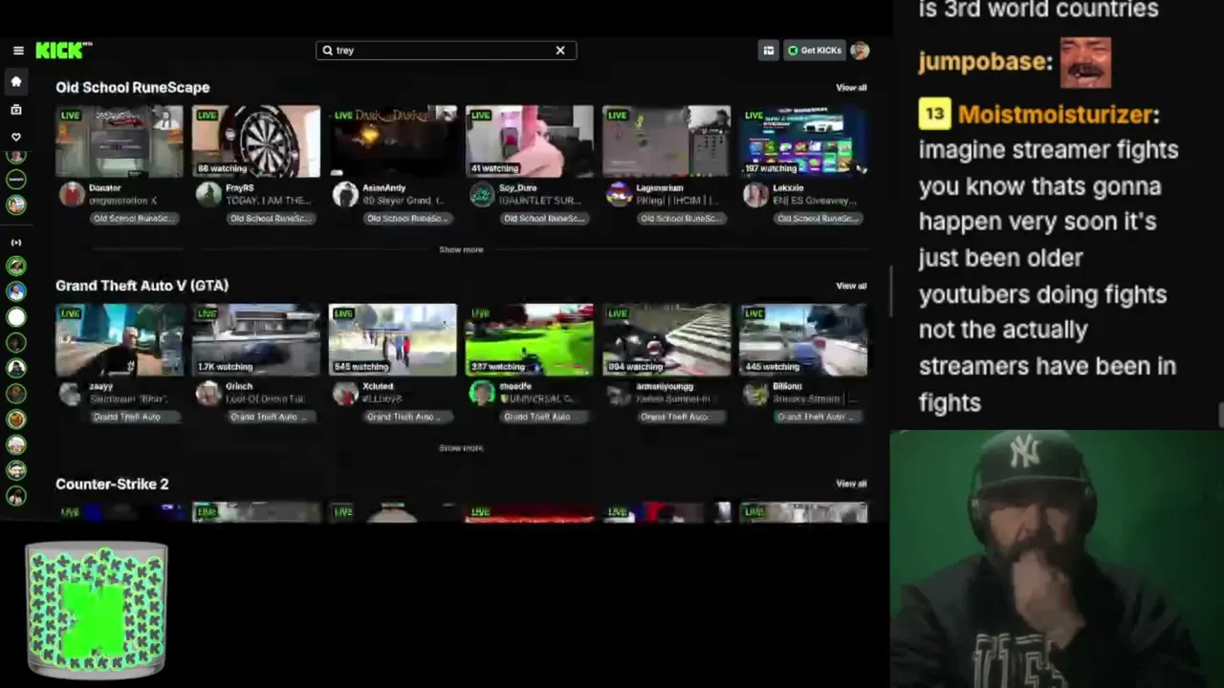
Task: Open the layout panel icon beside Get KICKs
Action: coord(768,51)
